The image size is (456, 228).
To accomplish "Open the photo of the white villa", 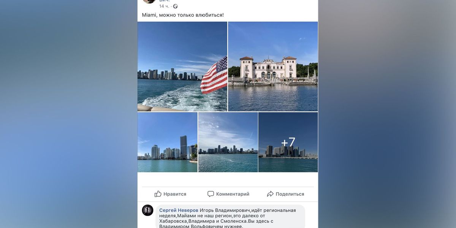I will 273,66.
